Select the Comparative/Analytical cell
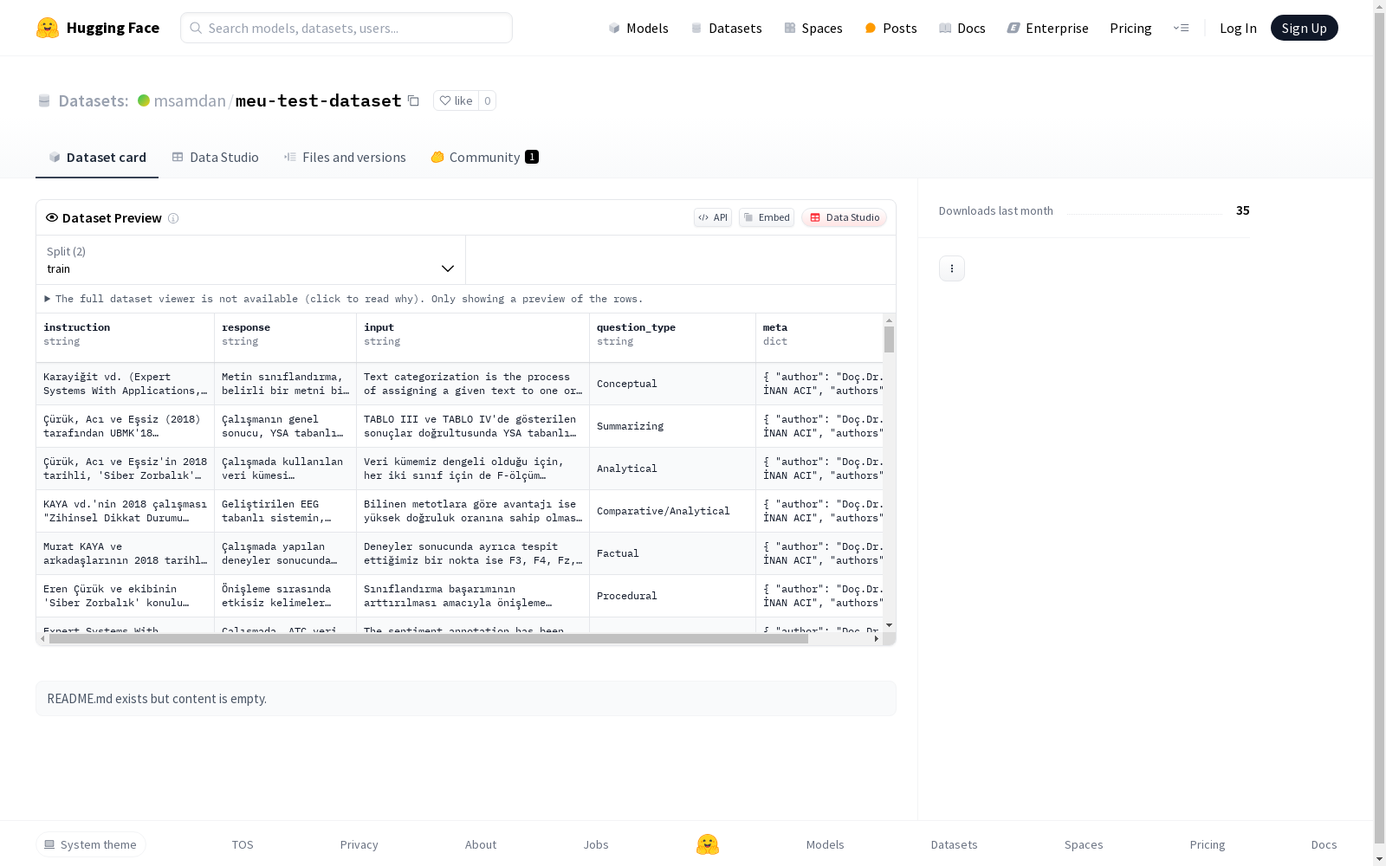The width and height of the screenshot is (1386, 866). point(672,511)
